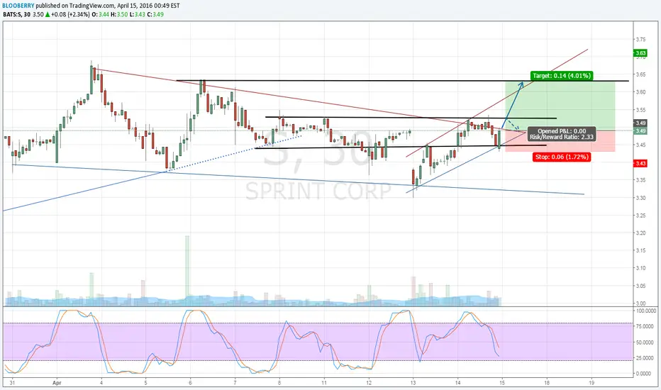Click the tallest volume bar near April 6

pos(187,270)
